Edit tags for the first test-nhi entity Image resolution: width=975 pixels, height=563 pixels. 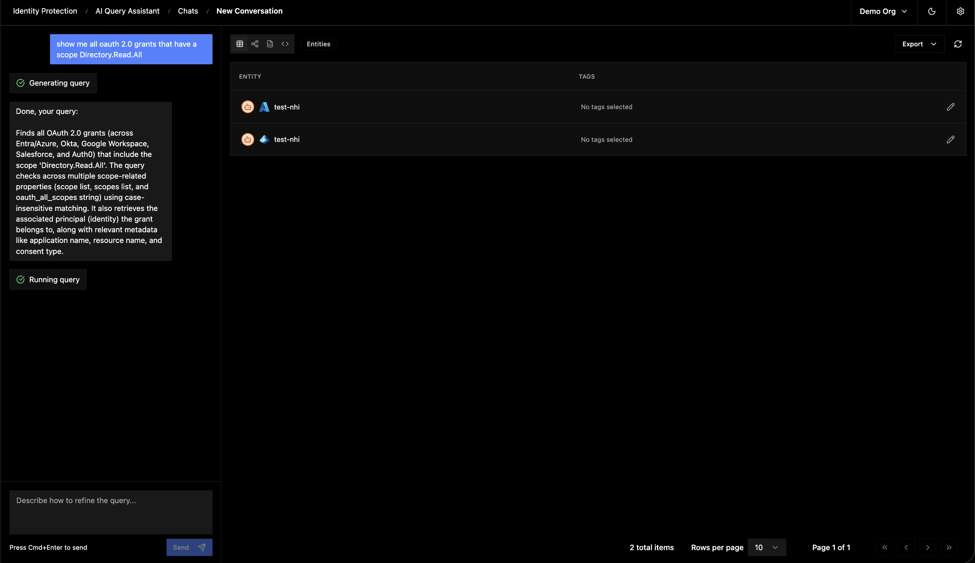coord(951,107)
